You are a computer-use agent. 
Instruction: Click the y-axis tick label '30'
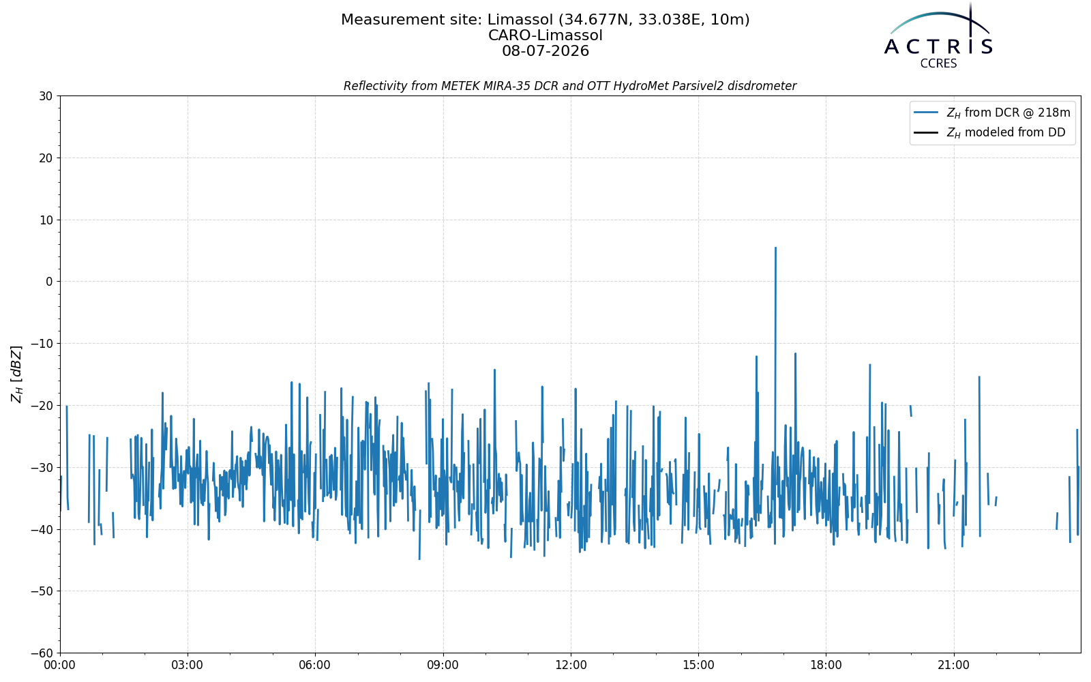tap(46, 96)
